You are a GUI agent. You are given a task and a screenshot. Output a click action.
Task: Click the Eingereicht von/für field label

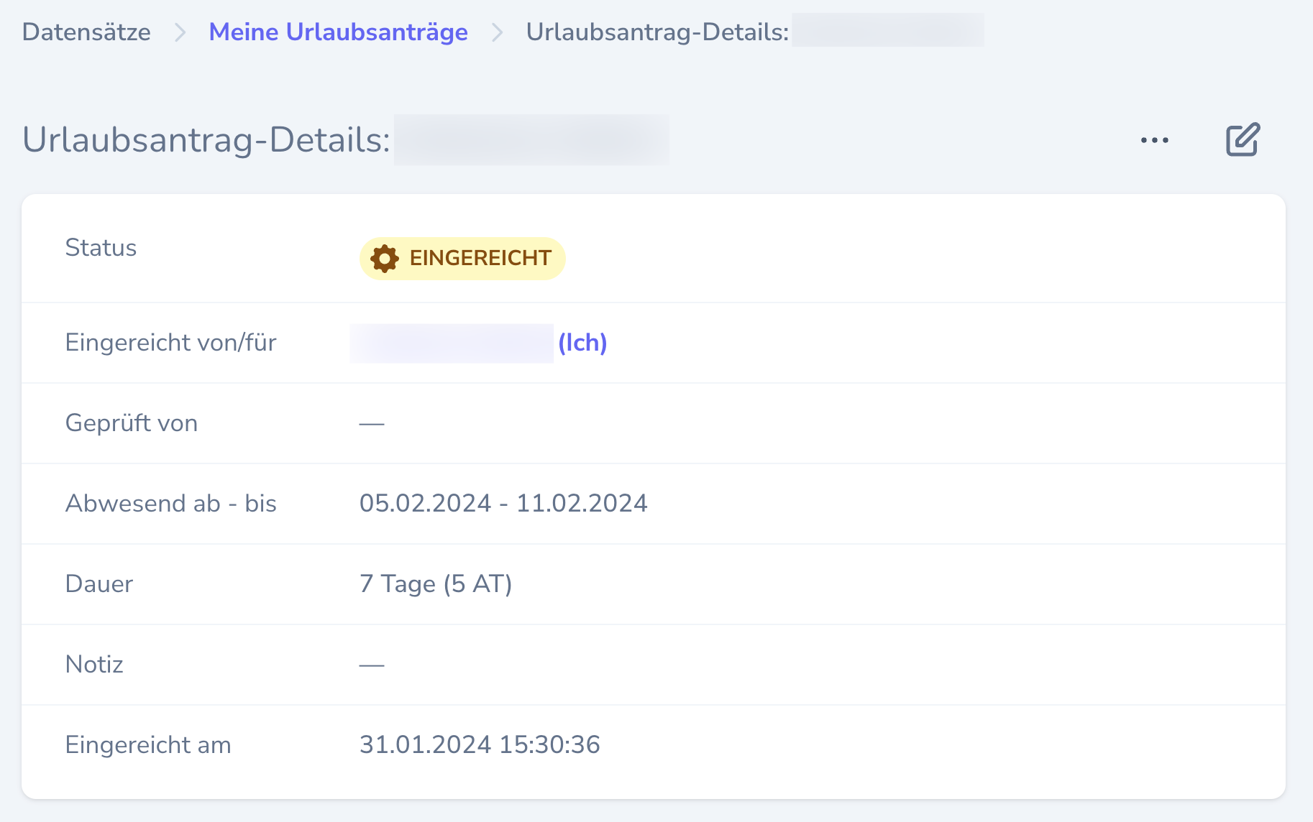(x=170, y=343)
